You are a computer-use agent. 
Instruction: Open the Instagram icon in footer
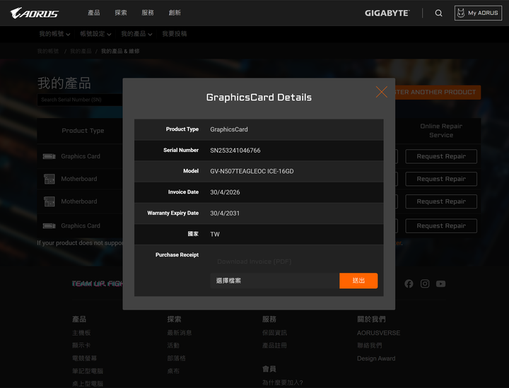425,284
